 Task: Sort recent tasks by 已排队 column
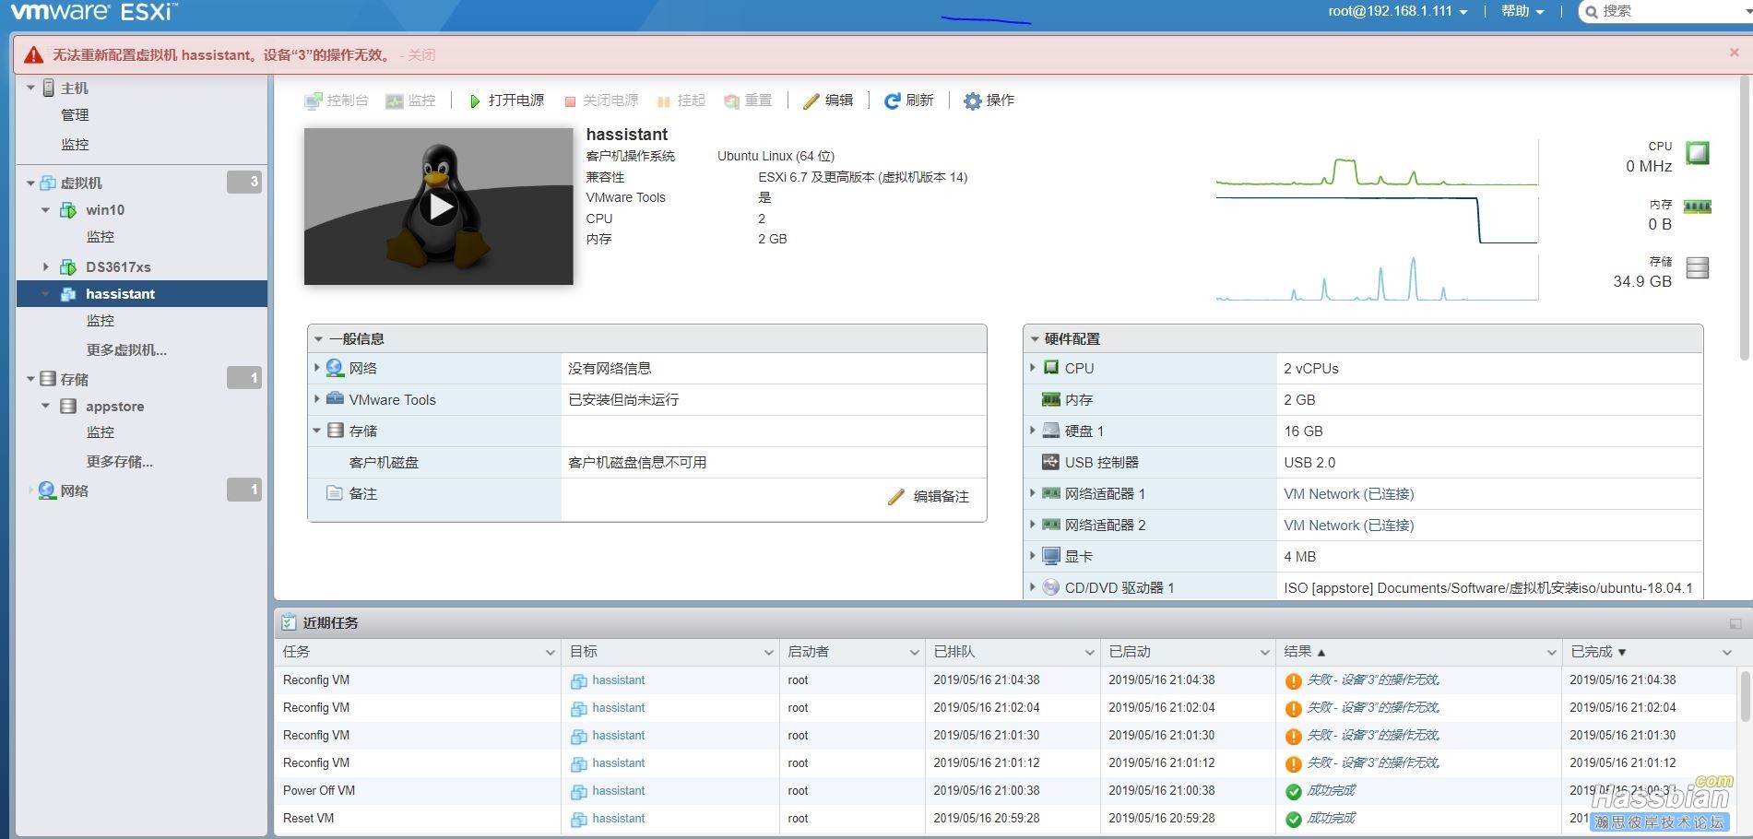1013,652
